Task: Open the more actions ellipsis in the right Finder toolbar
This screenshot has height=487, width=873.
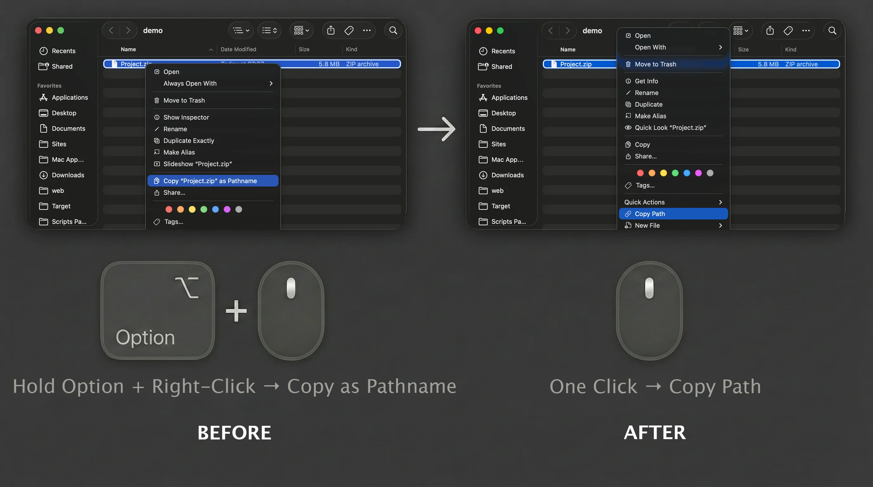Action: click(806, 31)
